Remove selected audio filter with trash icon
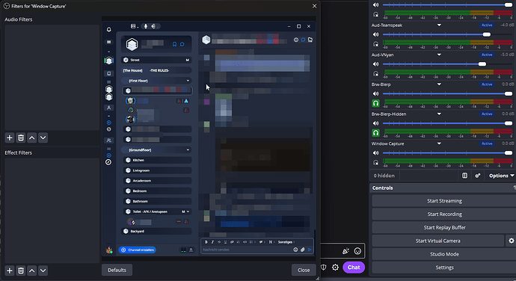The height and width of the screenshot is (281, 516). [21, 138]
